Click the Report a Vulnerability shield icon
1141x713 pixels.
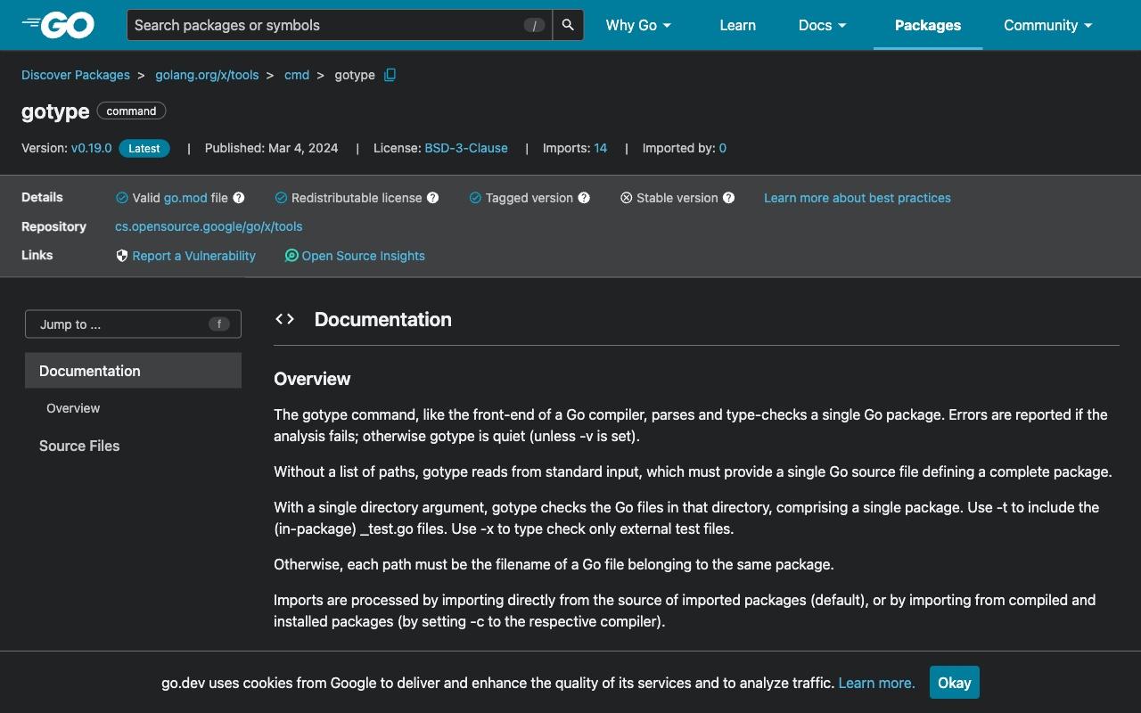point(122,256)
